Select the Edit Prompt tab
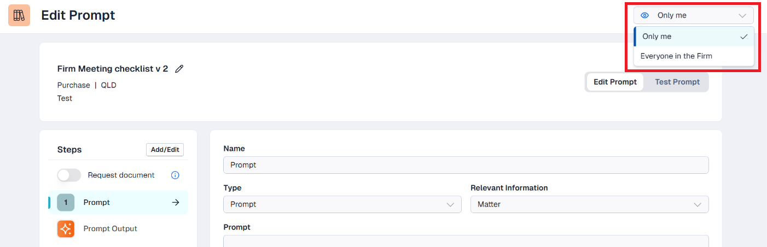Image resolution: width=767 pixels, height=247 pixels. pyautogui.click(x=615, y=82)
